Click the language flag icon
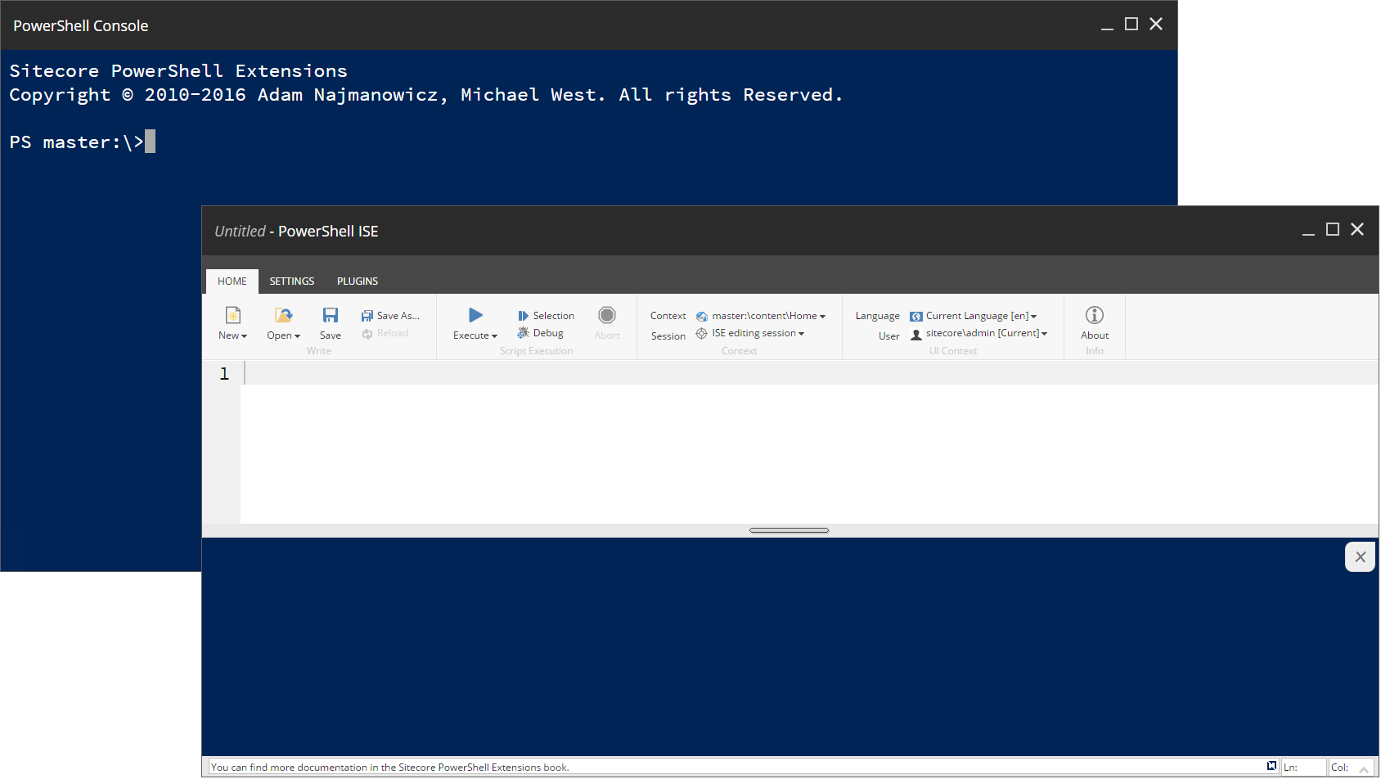 [x=916, y=317]
